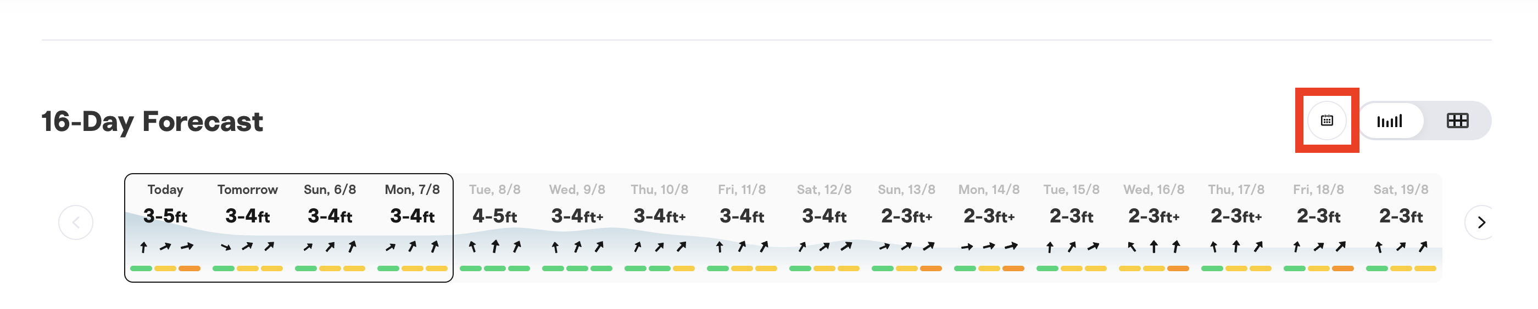Pick the Sat, 12/8 forecast
1538x309 pixels.
pos(824,228)
